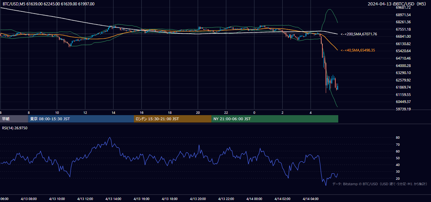Click the 4/14 00:00 date axis label

coord(254,199)
